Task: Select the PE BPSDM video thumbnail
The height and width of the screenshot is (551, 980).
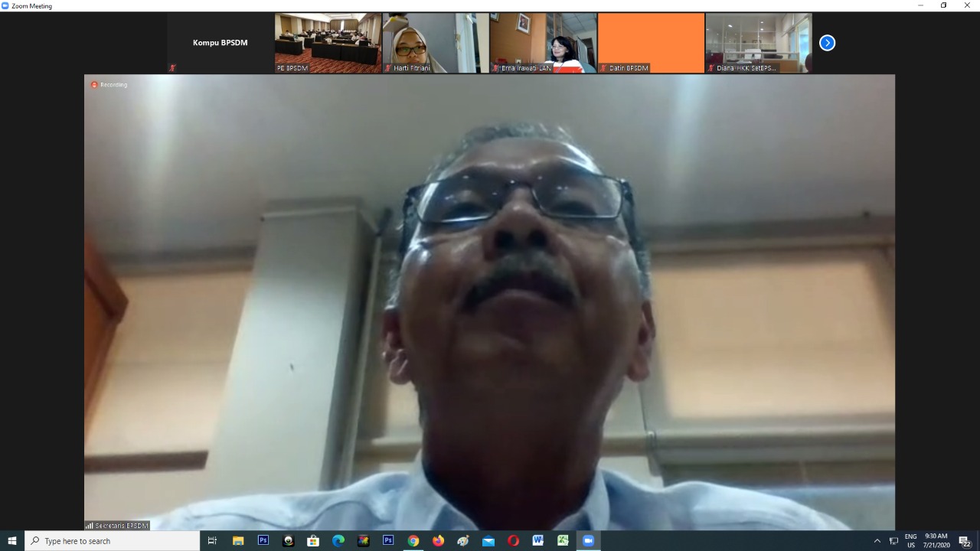Action: tap(328, 43)
